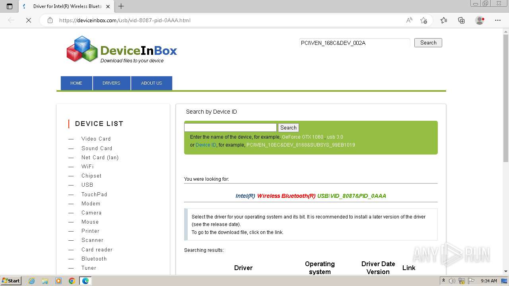Viewport: 509px width, 286px height.
Task: Show hidden tray icons arrow
Action: 443,281
